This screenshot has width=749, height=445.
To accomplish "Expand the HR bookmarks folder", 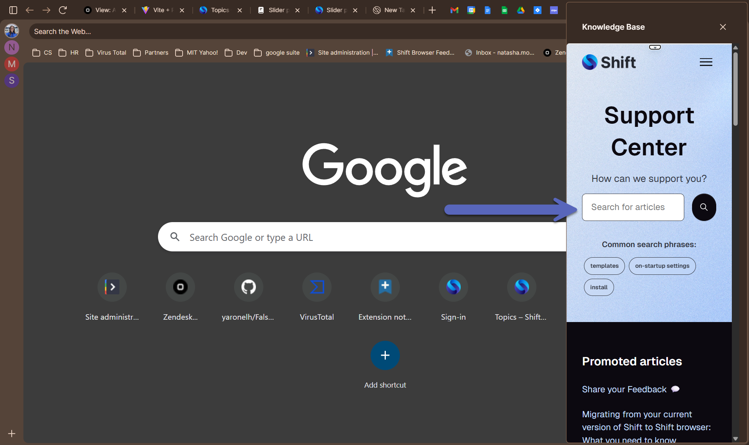I will tap(69, 53).
